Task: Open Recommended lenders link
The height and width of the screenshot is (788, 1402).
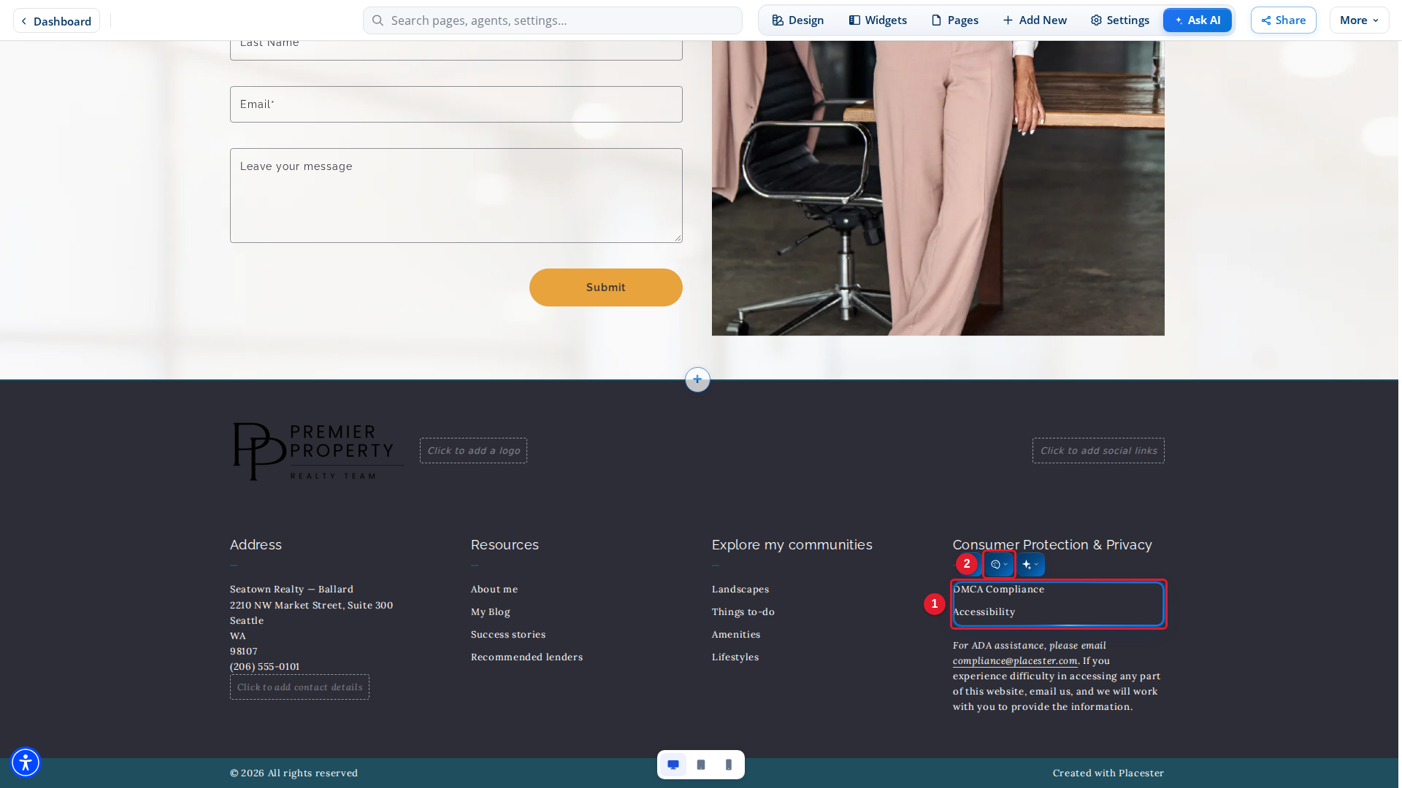Action: [527, 657]
